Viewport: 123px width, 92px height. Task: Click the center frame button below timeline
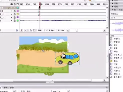point(22,30)
